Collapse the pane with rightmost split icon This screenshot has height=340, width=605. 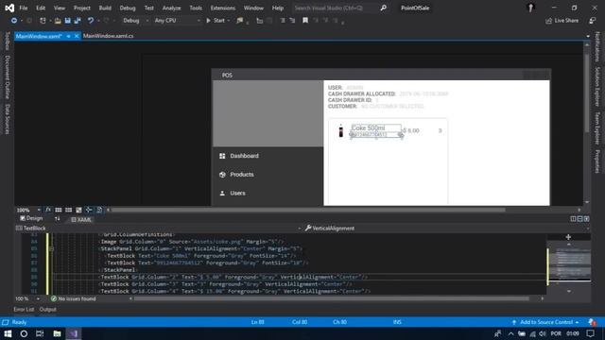point(586,219)
